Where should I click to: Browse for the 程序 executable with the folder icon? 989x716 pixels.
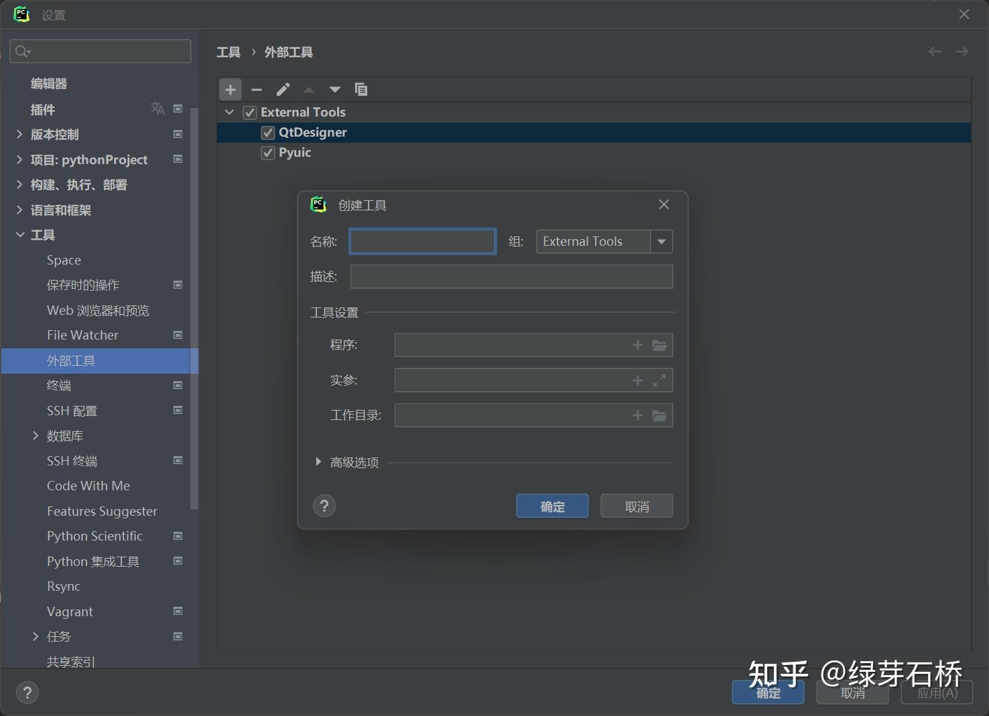(x=659, y=345)
